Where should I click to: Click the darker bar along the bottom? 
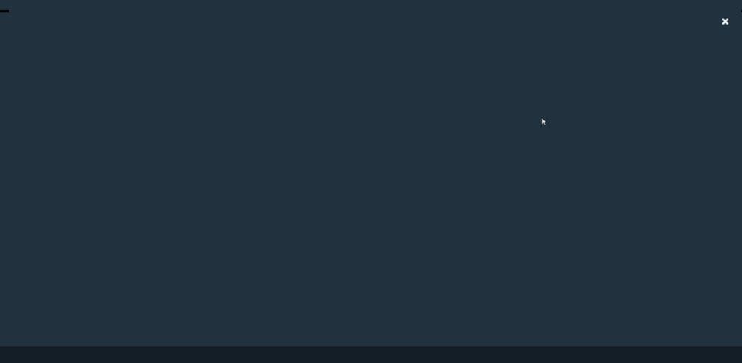pyautogui.click(x=371, y=354)
